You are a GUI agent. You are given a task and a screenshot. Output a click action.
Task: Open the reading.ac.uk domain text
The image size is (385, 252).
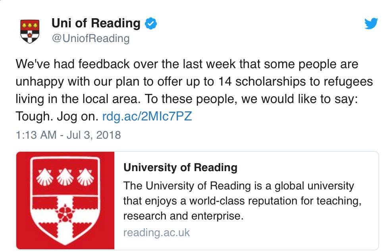156,233
